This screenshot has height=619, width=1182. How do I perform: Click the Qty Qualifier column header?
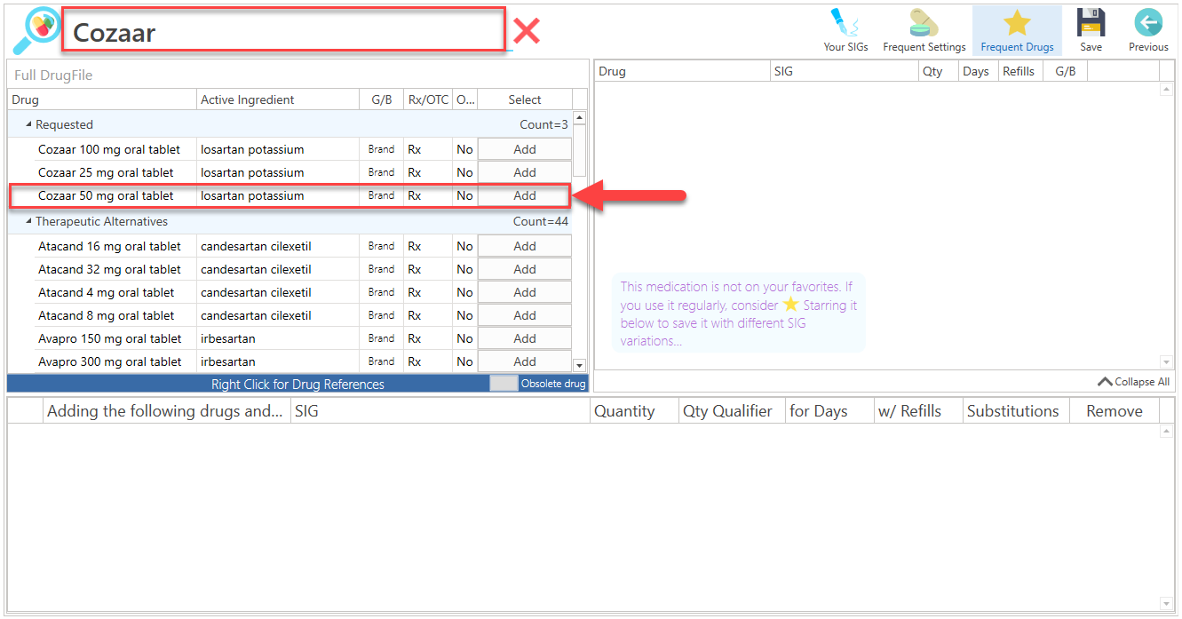click(x=731, y=411)
